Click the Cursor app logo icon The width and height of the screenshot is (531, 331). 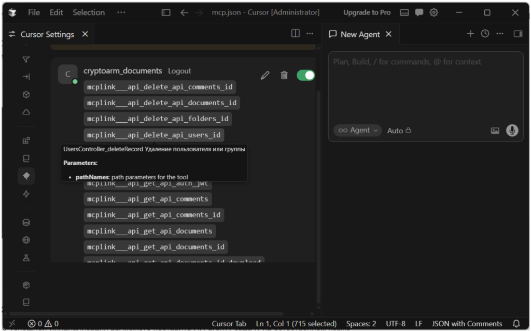[x=12, y=12]
